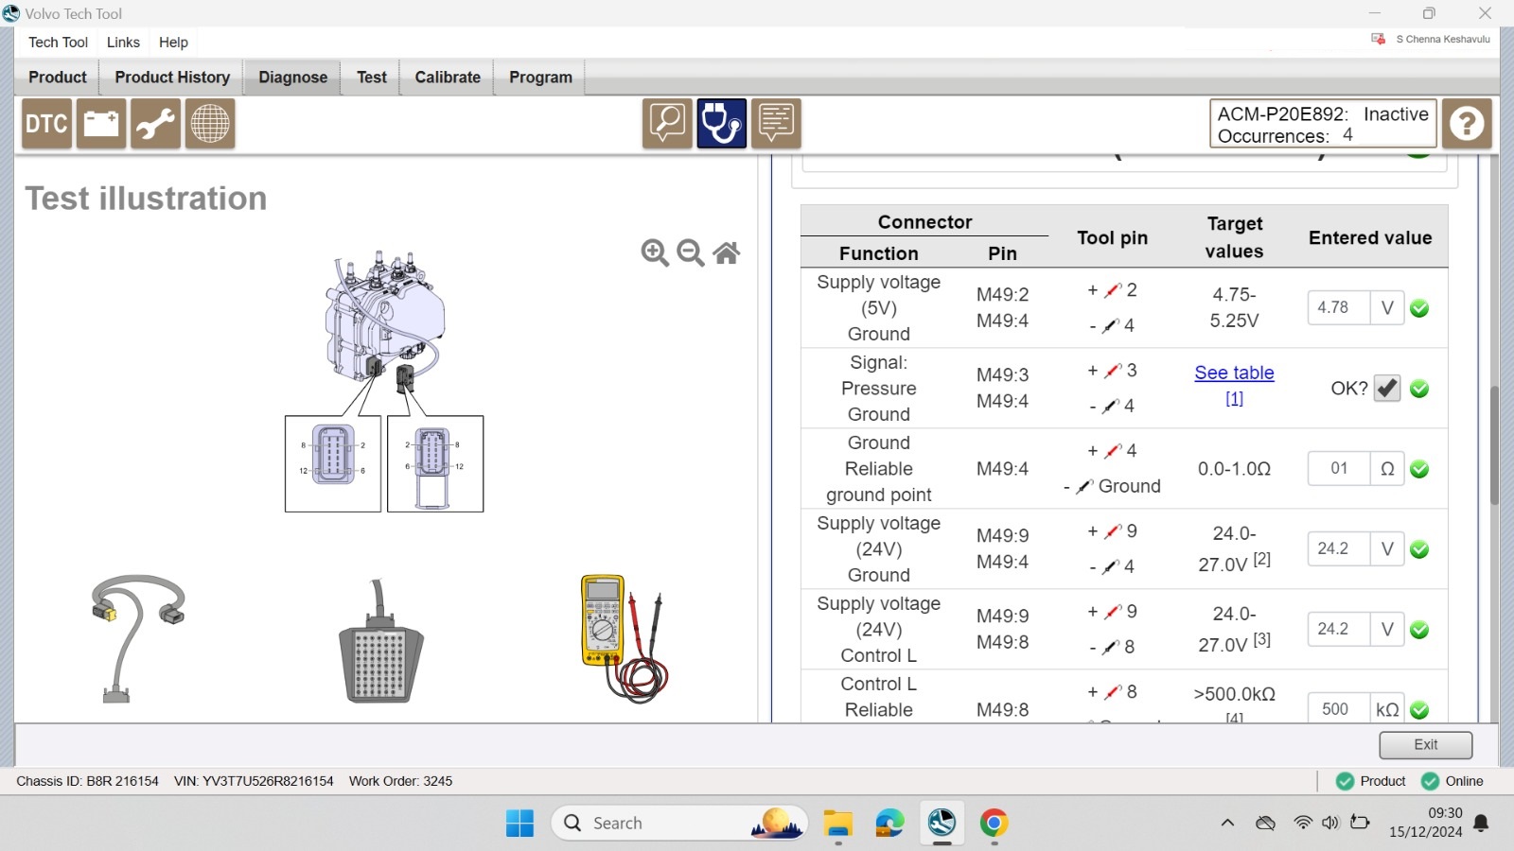This screenshot has height=851, width=1514.
Task: Show hidden tray icons chevron
Action: 1227,823
